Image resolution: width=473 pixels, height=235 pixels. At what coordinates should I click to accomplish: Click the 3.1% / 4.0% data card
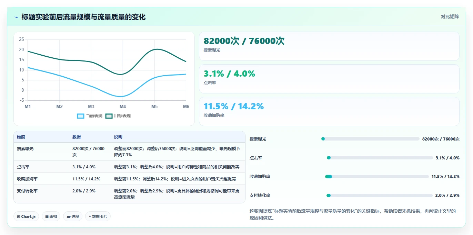(x=329, y=79)
